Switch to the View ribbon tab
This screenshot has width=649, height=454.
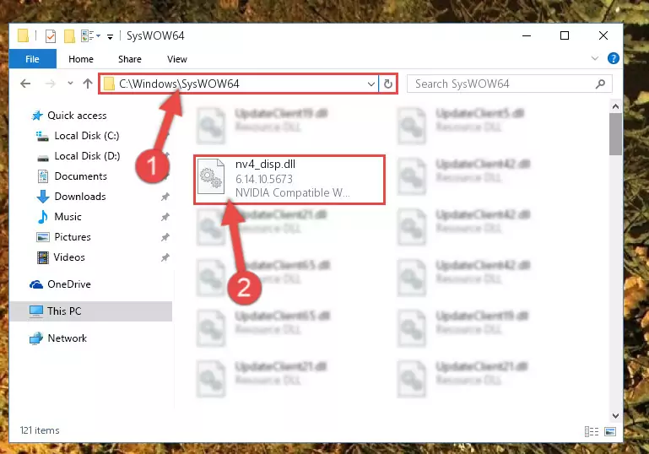click(177, 59)
